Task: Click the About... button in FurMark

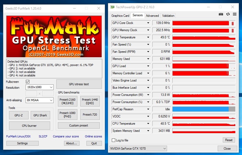Action: tap(72, 143)
